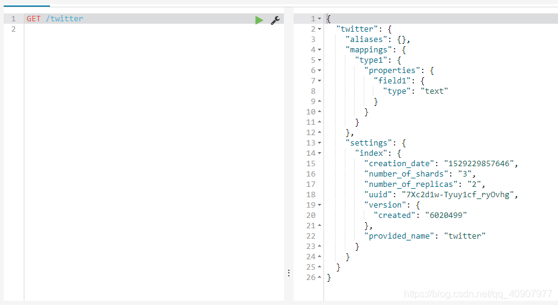The image size is (558, 305).
Task: Click line number 15 in response gutter
Action: click(x=311, y=164)
